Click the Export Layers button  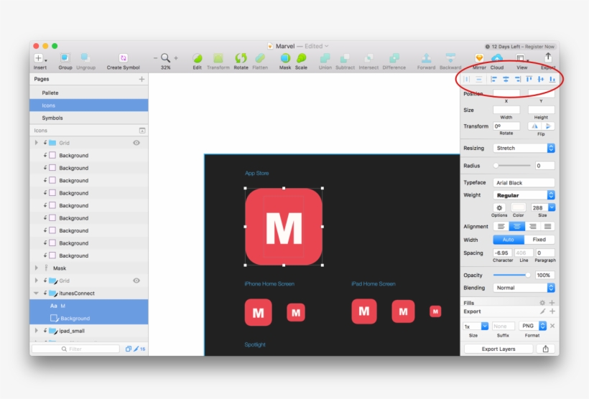tap(498, 349)
